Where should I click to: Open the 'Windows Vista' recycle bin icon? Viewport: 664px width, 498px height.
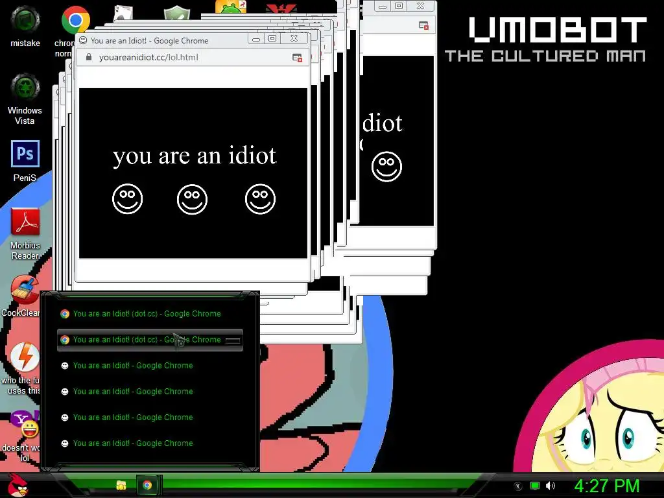click(25, 88)
